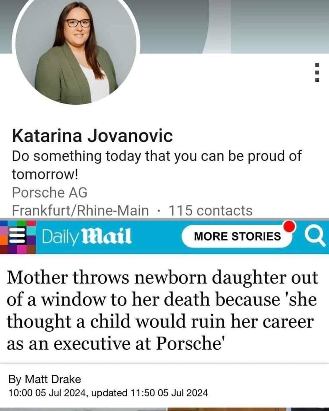This screenshot has width=329, height=411.
Task: Open the circular profile photo
Action: click(x=76, y=50)
